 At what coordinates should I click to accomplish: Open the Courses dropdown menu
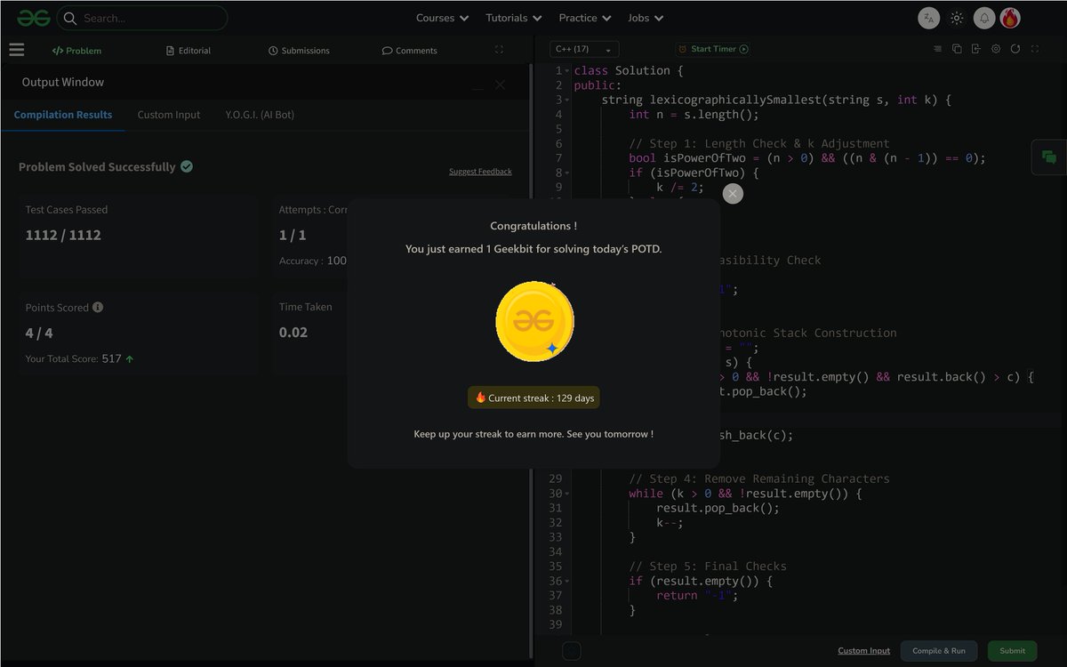pyautogui.click(x=442, y=18)
